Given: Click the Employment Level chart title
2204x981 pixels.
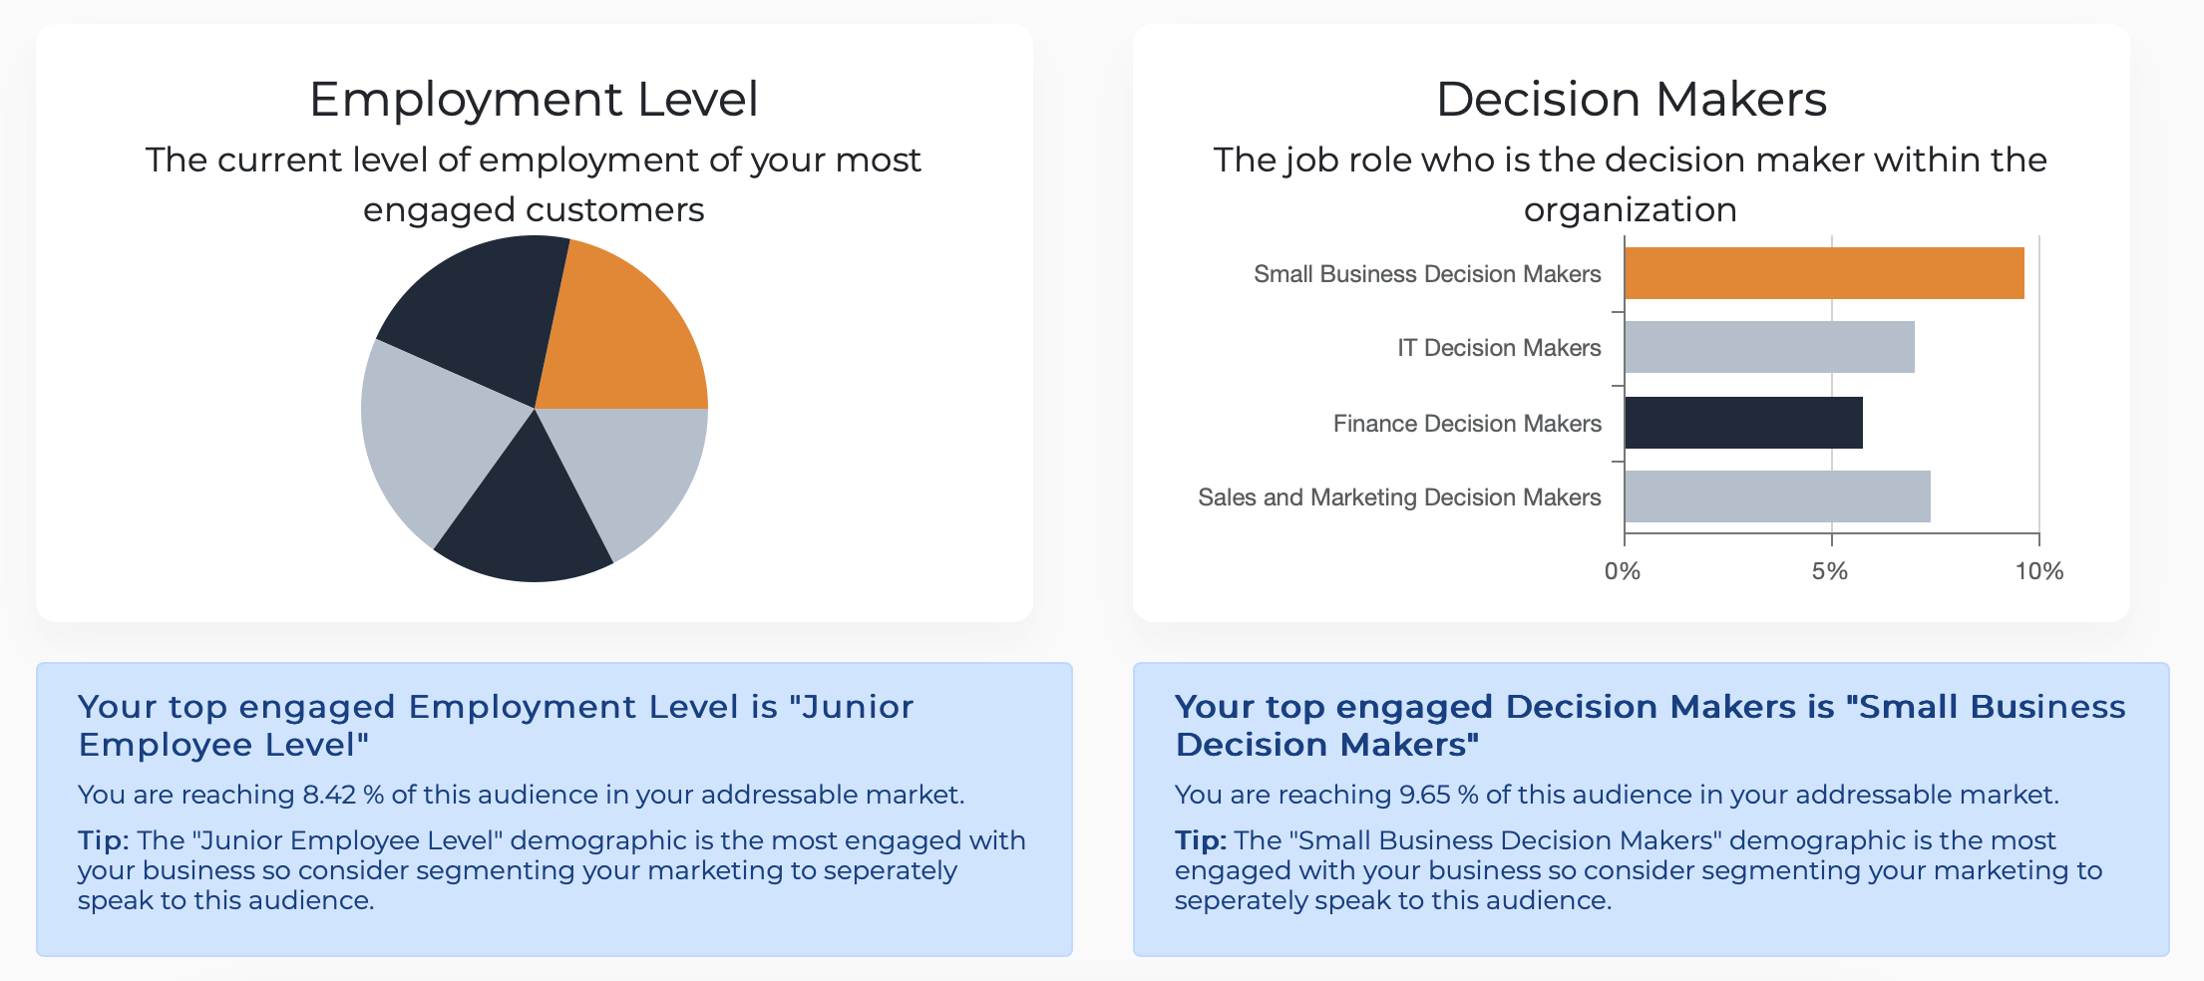Looking at the screenshot, I should (534, 100).
